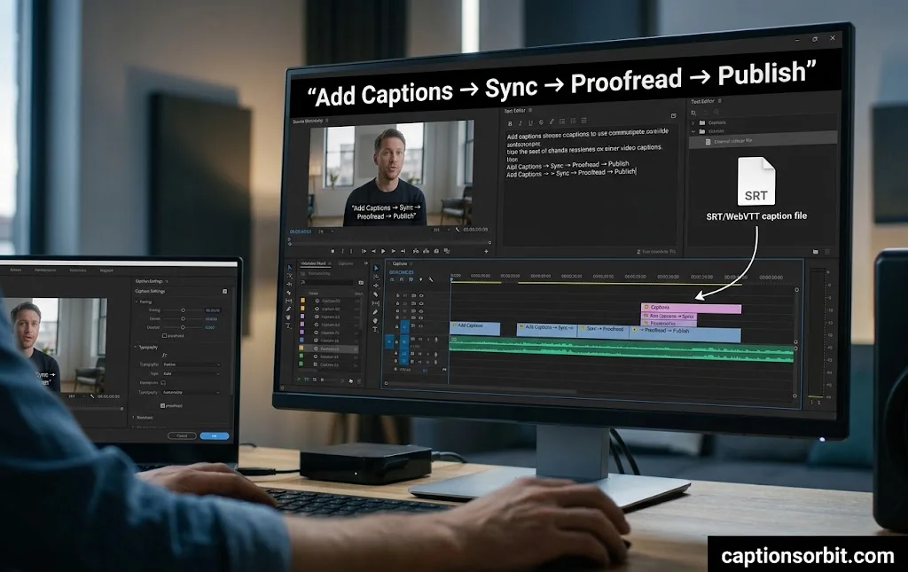
Task: Click the Add Marker icon in timeline header
Action: pyautogui.click(x=420, y=279)
